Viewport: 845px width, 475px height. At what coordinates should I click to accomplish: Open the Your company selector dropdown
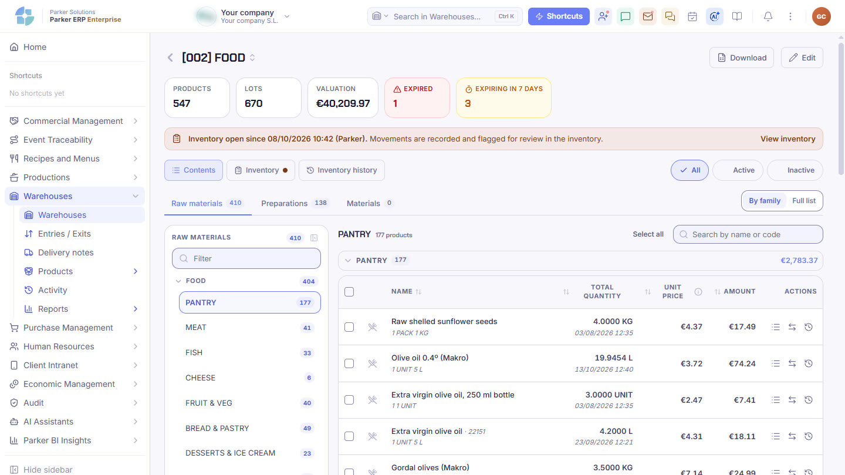pos(244,16)
